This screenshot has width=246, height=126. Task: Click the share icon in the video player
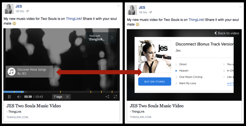(107, 97)
